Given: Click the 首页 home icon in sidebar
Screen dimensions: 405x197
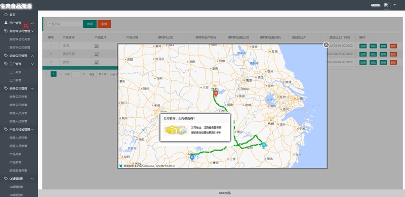Looking at the screenshot, I should 6,15.
